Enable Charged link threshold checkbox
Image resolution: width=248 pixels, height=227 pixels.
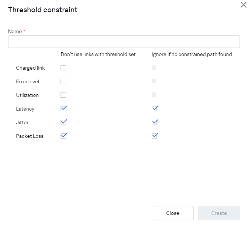(x=63, y=68)
